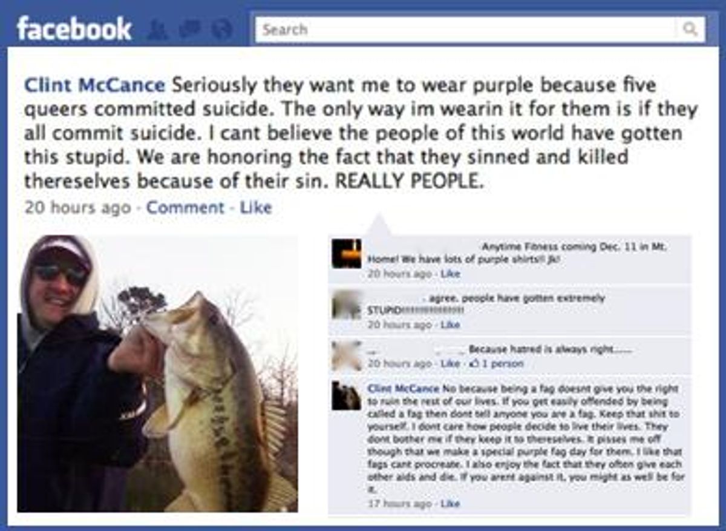Image resolution: width=726 pixels, height=531 pixels.
Task: Click the search magnifier button
Action: (x=690, y=29)
